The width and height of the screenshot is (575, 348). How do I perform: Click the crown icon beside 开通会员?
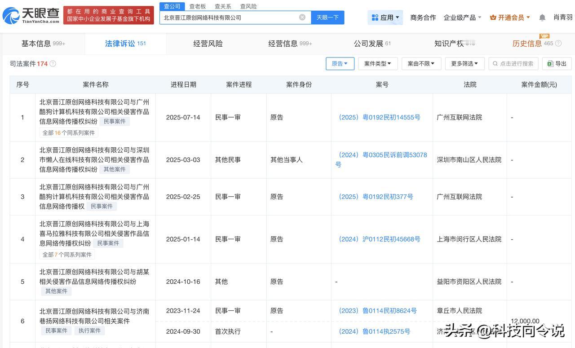(493, 18)
